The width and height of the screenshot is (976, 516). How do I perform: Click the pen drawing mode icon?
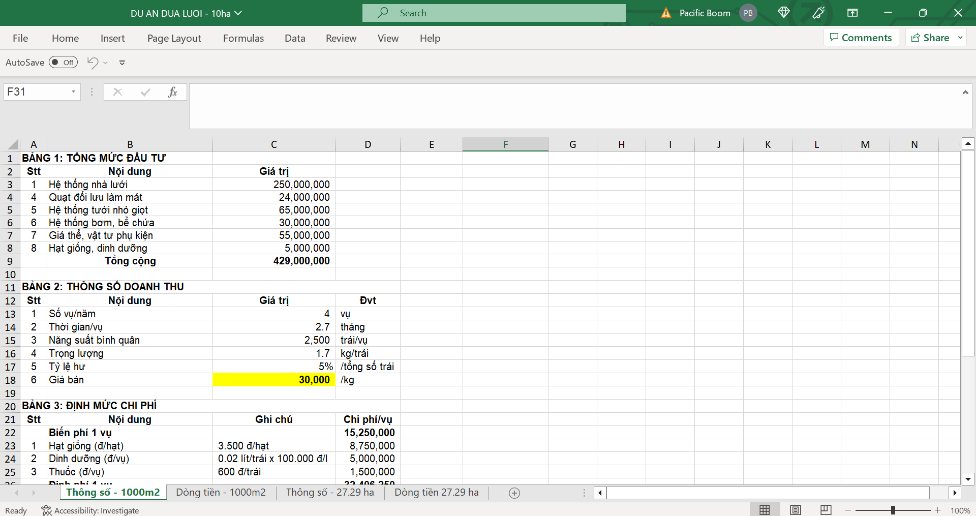click(x=818, y=13)
